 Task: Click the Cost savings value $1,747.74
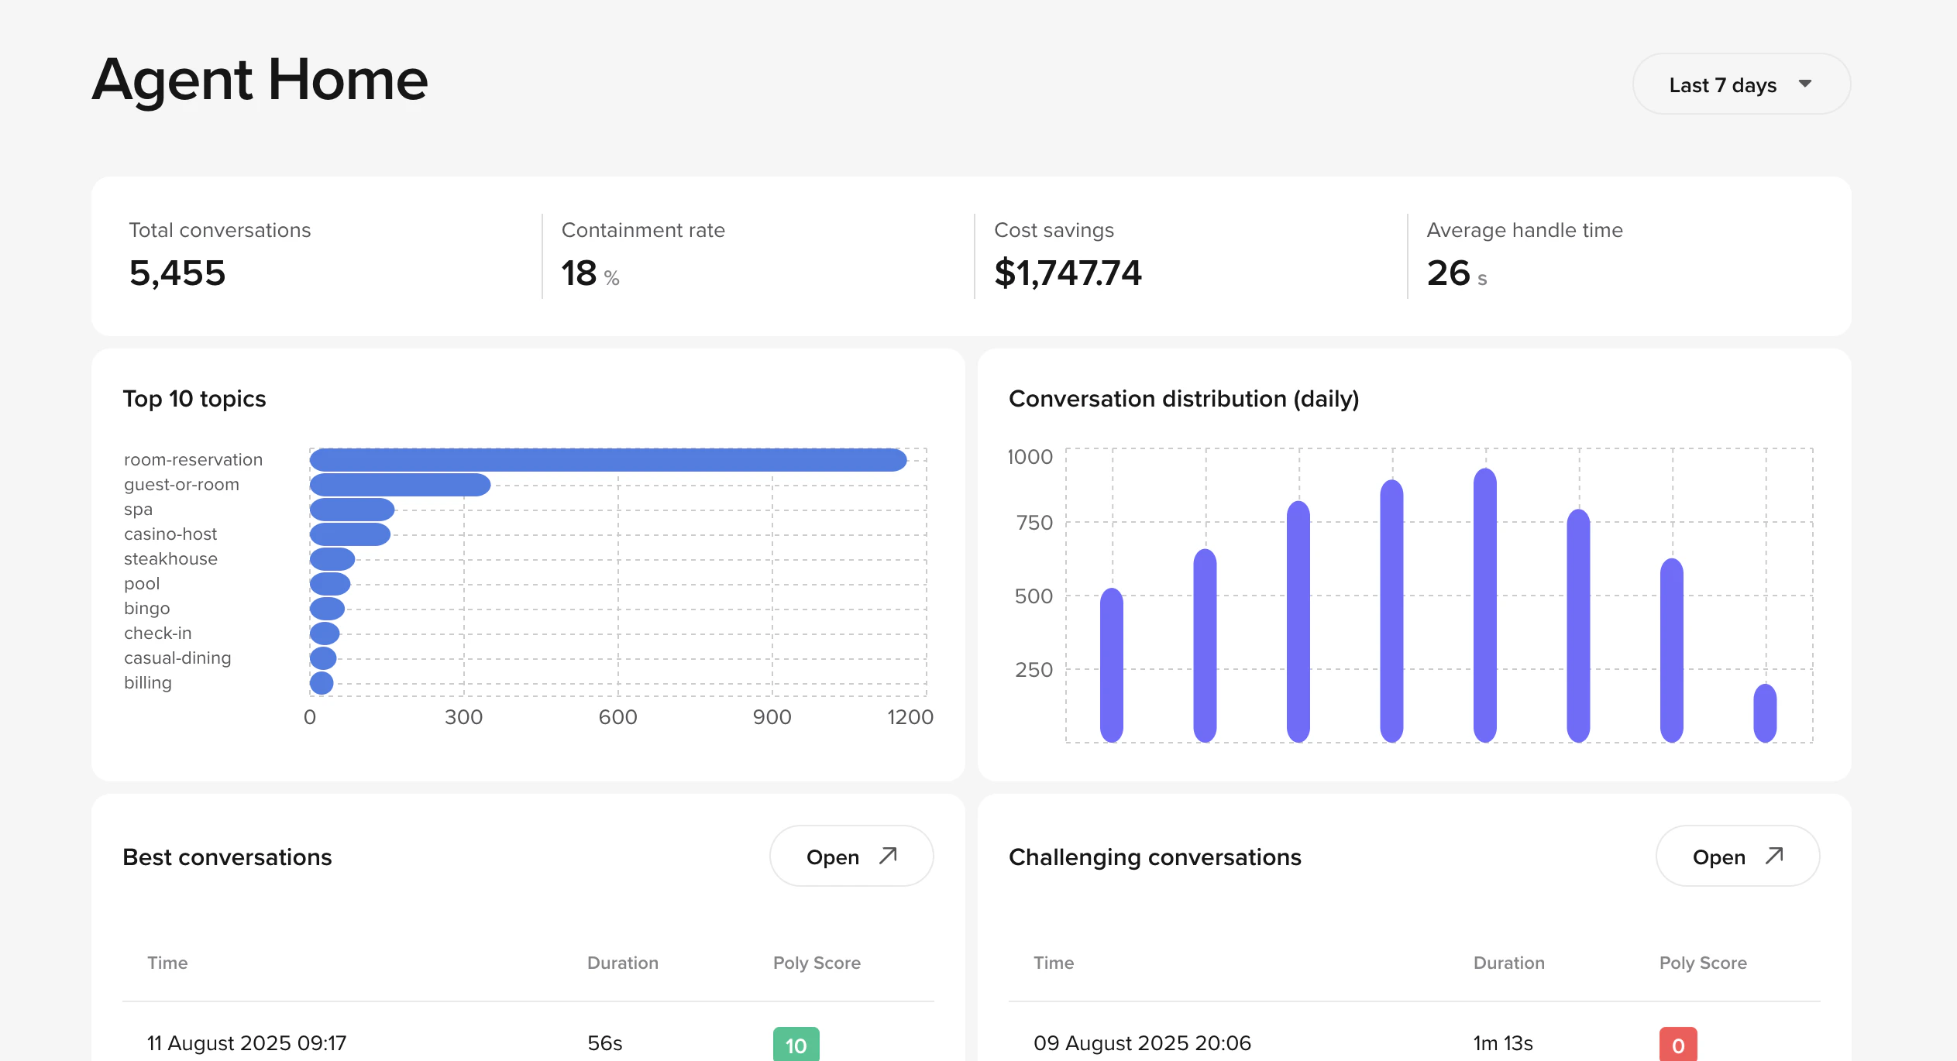[1068, 273]
